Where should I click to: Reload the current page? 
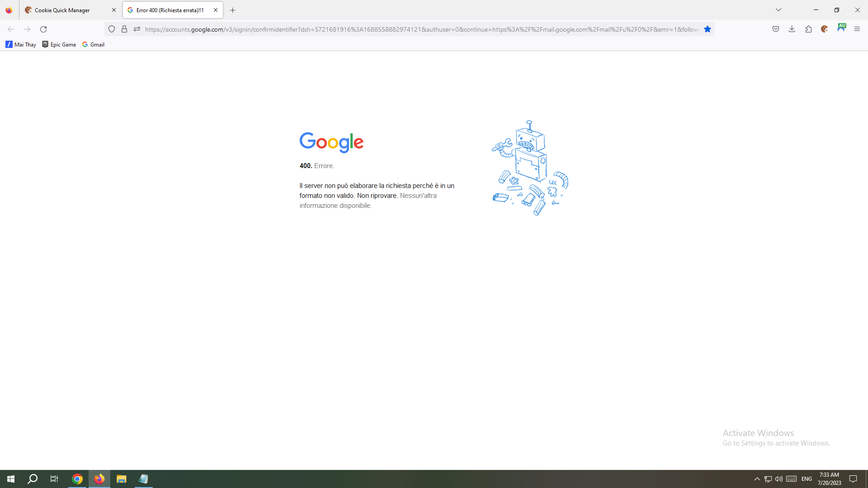click(x=43, y=29)
